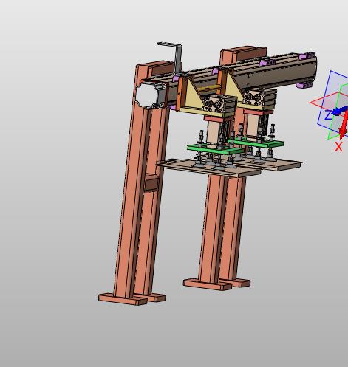Select the right green mounting plate
The image size is (348, 367).
(261, 143)
